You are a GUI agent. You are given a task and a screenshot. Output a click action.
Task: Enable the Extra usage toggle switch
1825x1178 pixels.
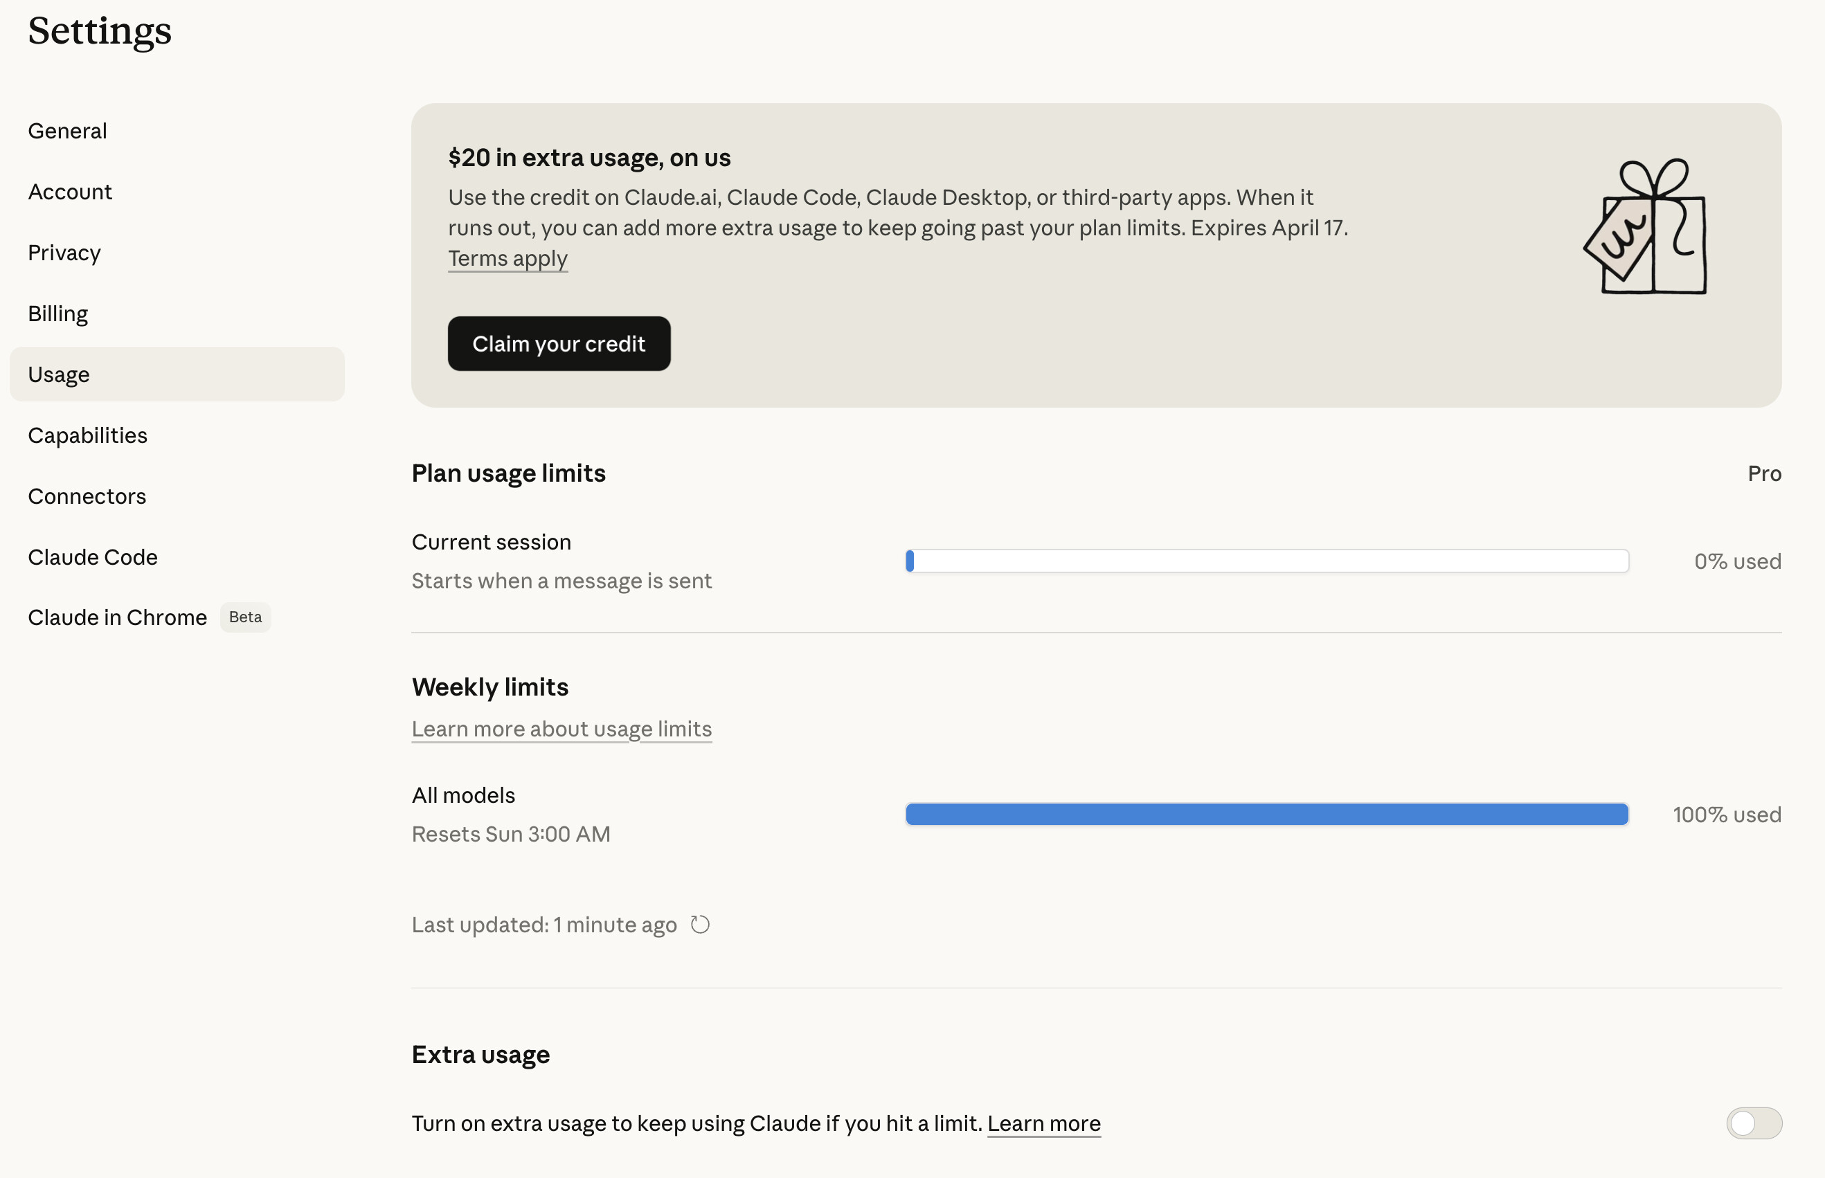coord(1754,1123)
